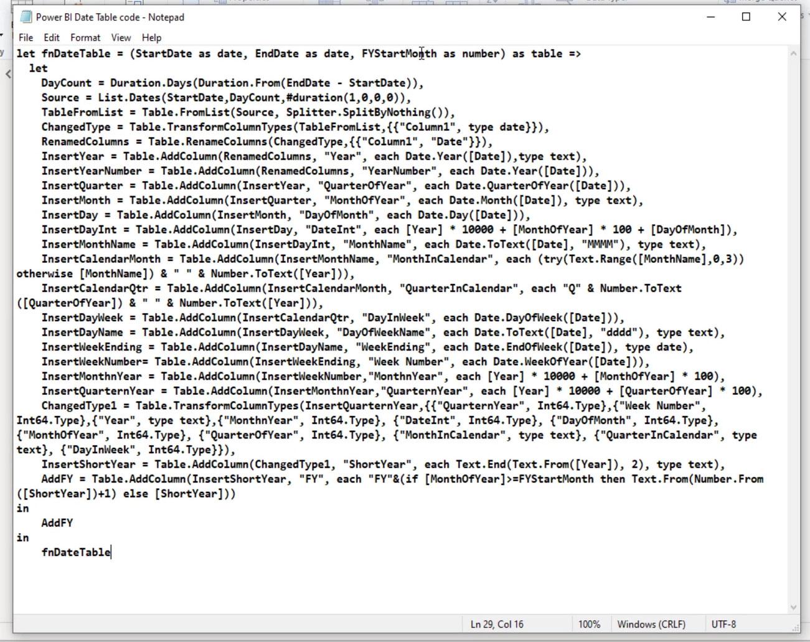Click the UTF-8 encoding status entry

(x=723, y=624)
